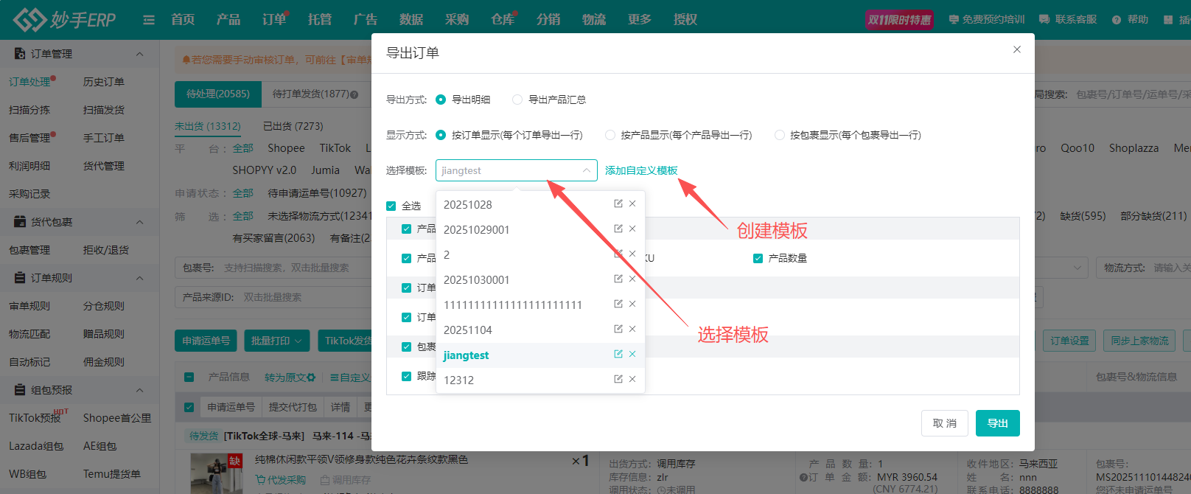
Task: Edit the 20251029001 template
Action: [618, 229]
